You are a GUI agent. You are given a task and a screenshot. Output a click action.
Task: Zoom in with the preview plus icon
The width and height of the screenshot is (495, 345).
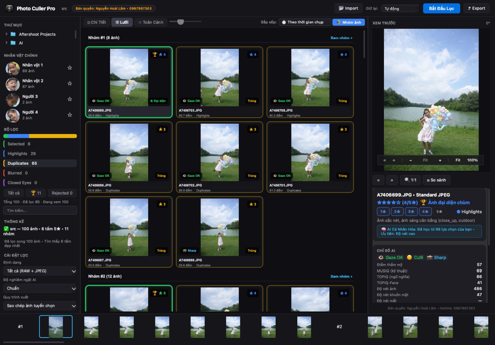tap(440, 160)
